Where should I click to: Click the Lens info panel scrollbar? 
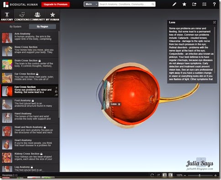[x=215, y=50]
